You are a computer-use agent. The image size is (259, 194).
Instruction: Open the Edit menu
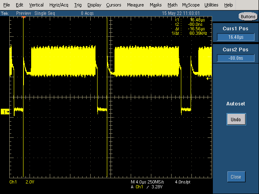19,5
